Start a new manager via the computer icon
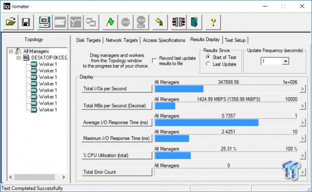 click(45, 22)
